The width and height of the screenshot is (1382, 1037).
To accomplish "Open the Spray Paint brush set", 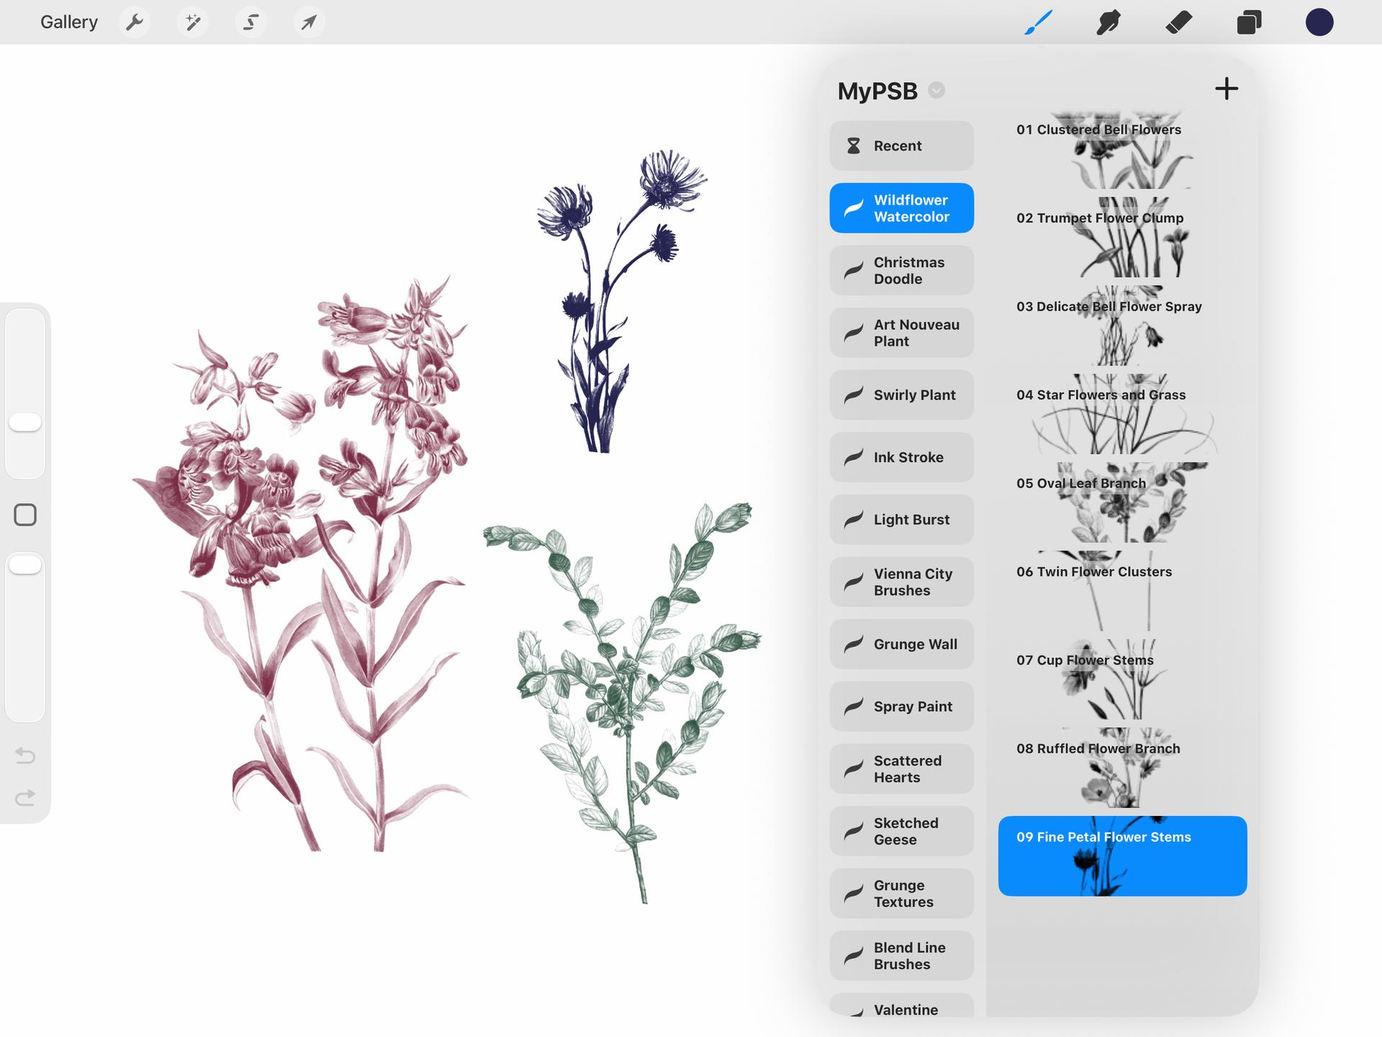I will coord(901,706).
